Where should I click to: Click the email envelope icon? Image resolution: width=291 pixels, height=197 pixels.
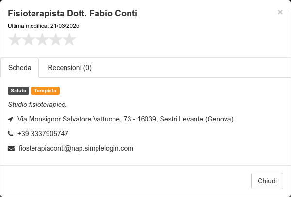point(11,148)
